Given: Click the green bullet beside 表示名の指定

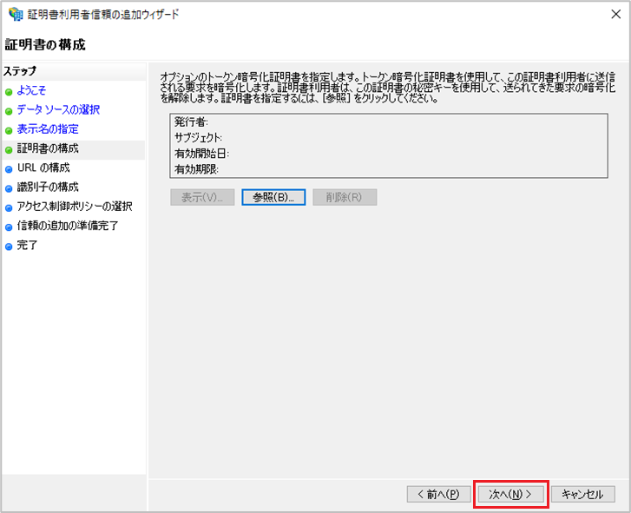Looking at the screenshot, I should tap(9, 131).
